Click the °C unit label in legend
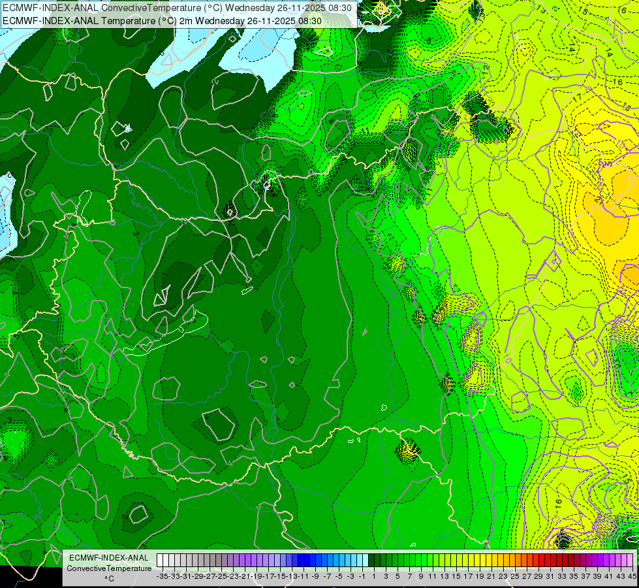 pos(109,579)
